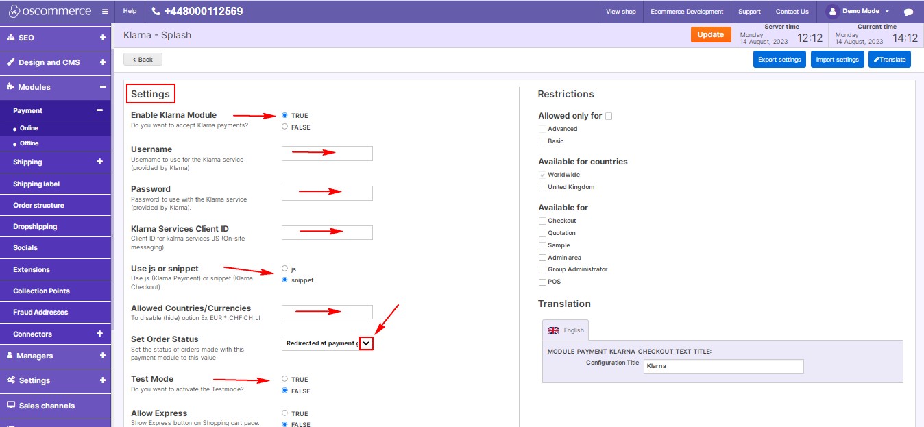The height and width of the screenshot is (427, 924).
Task: Select FALSE for Enable Klarna Module
Action: point(284,127)
